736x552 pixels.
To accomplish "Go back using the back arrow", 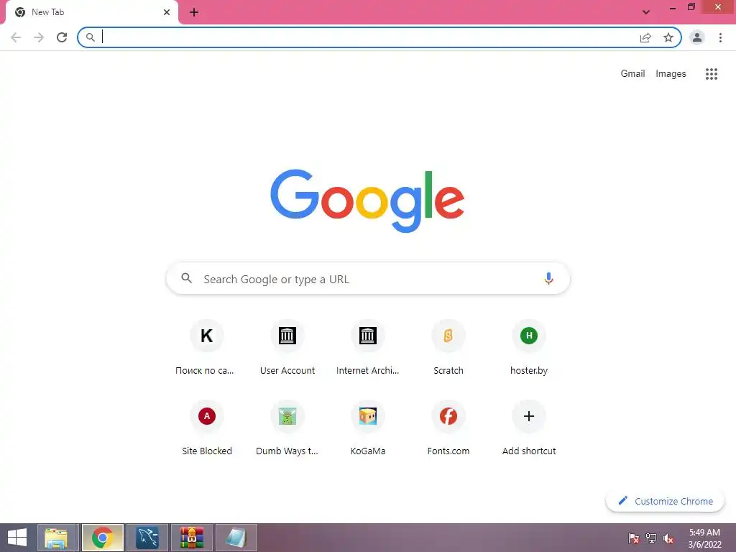I will 16,37.
